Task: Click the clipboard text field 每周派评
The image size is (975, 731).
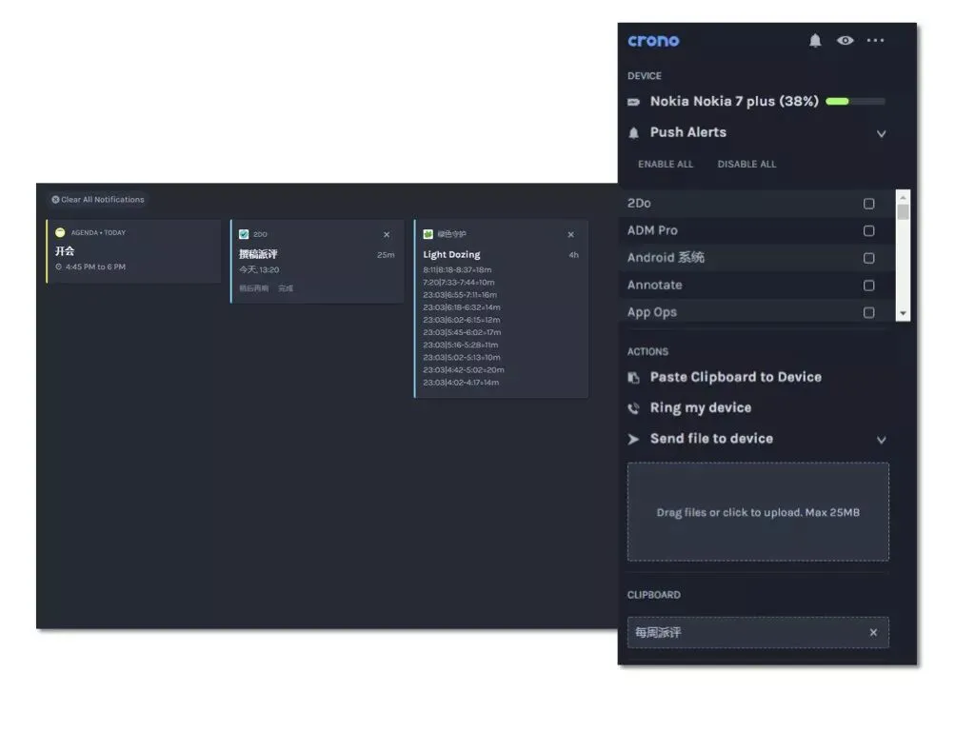Action: click(758, 633)
